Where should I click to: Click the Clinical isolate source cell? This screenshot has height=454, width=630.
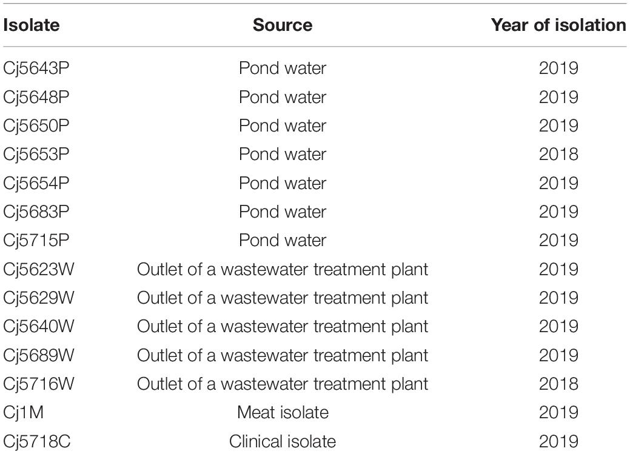coord(283,441)
